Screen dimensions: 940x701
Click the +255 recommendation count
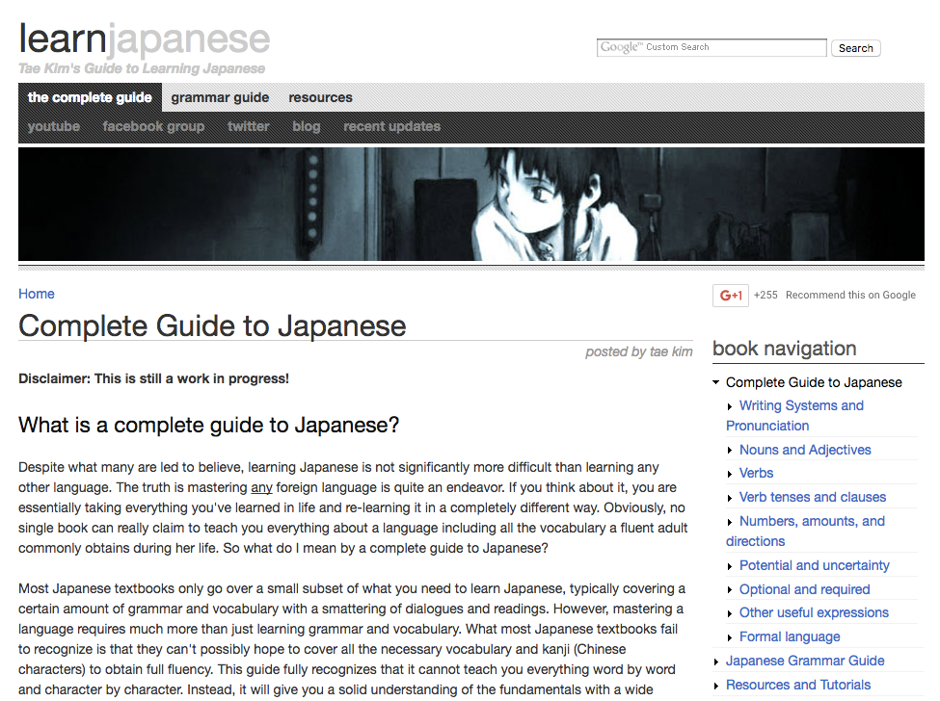click(x=765, y=295)
